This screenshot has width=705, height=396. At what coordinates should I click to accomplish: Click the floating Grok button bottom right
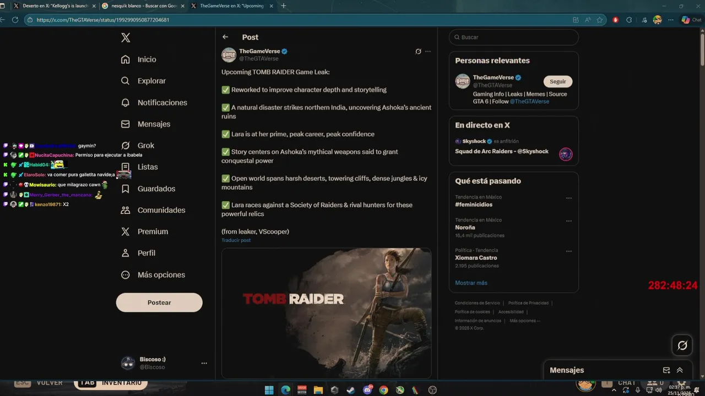pos(682,345)
